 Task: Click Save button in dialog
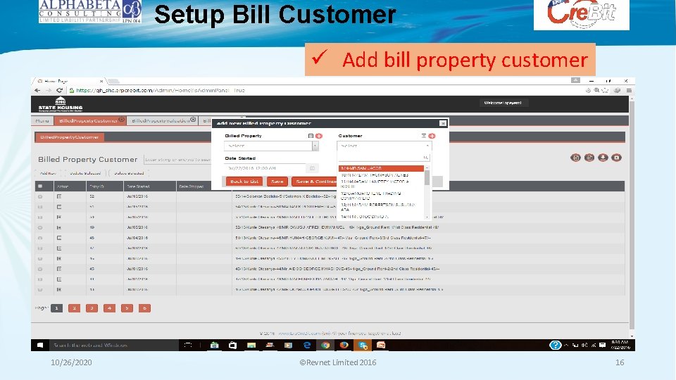[x=277, y=182]
